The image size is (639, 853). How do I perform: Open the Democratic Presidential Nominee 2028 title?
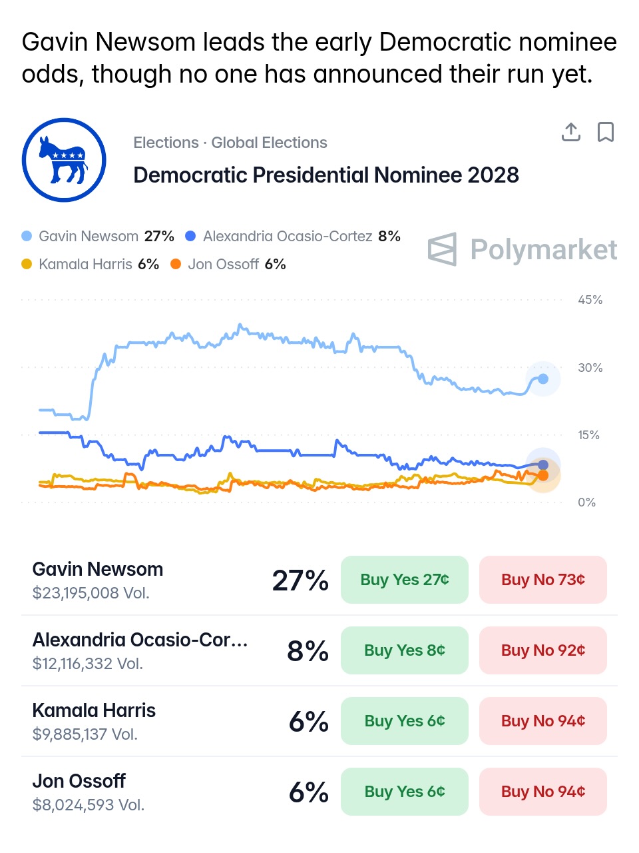pos(326,175)
